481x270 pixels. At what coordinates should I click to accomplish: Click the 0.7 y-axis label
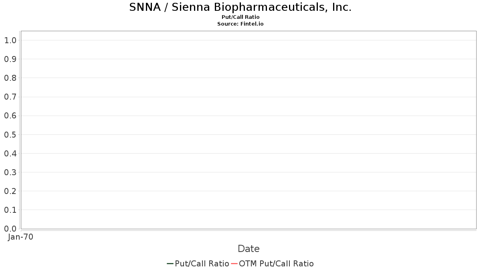(10, 97)
